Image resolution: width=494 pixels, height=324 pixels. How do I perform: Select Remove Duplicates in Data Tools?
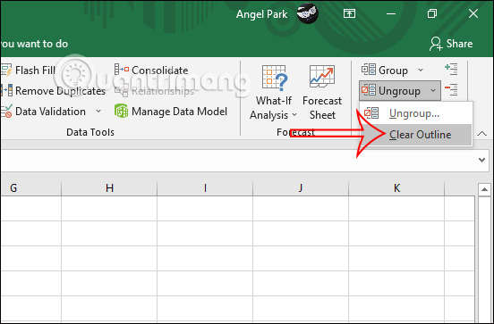point(53,91)
